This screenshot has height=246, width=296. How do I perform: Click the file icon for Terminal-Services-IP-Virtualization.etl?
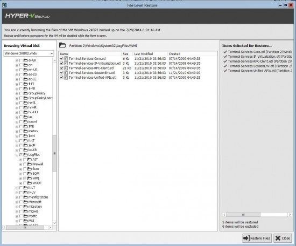66,63
